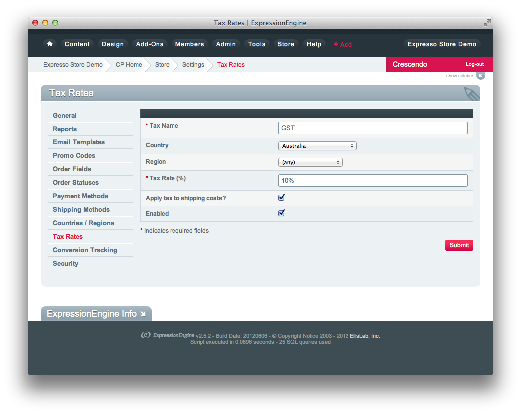521x414 pixels.
Task: Open the Add-Ons menu
Action: (x=150, y=44)
